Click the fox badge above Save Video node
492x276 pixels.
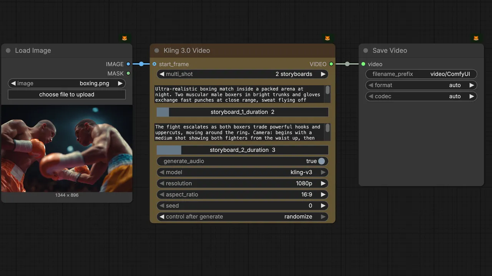(x=476, y=38)
